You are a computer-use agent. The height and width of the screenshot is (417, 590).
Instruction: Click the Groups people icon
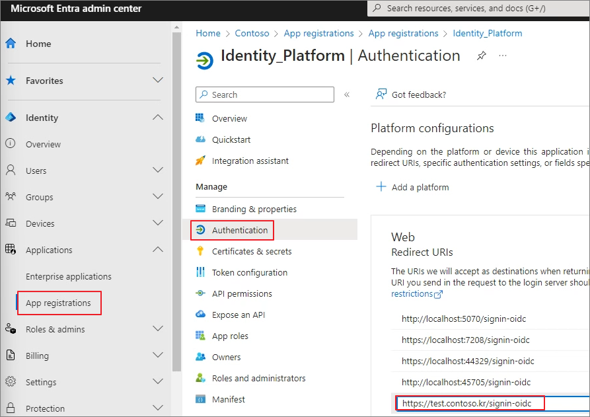(x=11, y=196)
